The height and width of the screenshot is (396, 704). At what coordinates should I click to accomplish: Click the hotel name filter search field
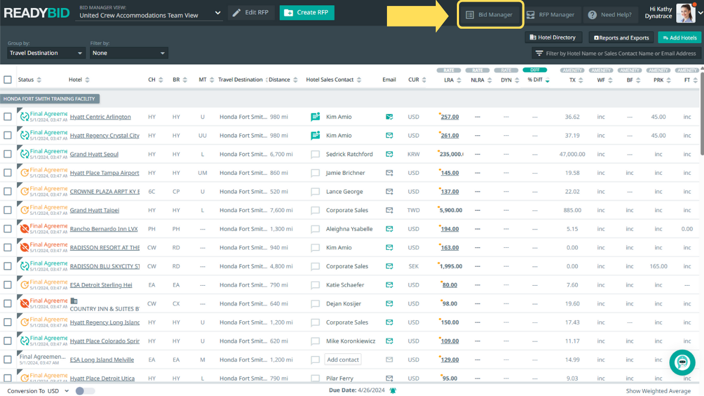pyautogui.click(x=617, y=54)
